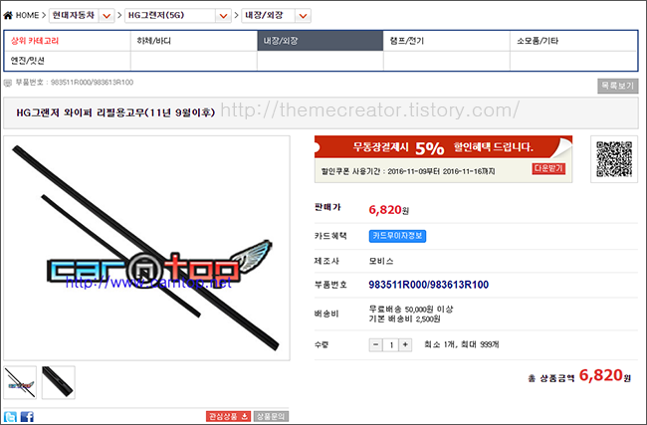Image resolution: width=647 pixels, height=425 pixels.
Task: Click the product QR code
Action: click(x=614, y=159)
